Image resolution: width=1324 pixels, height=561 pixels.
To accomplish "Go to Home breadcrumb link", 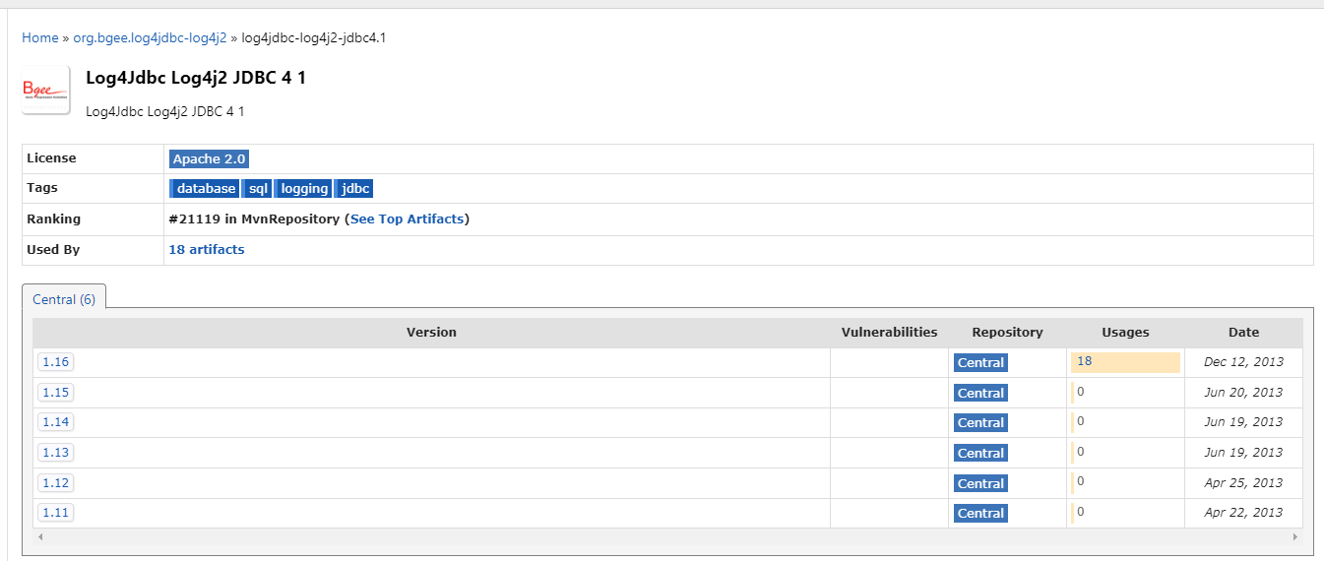I will click(x=40, y=37).
